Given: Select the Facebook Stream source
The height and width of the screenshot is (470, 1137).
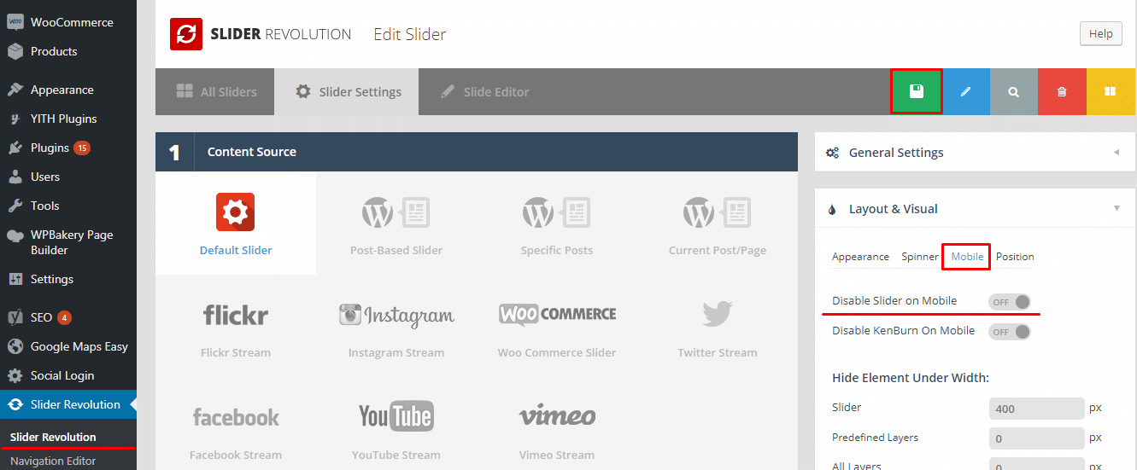Looking at the screenshot, I should point(236,430).
